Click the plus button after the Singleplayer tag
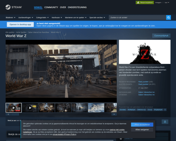This screenshot has width=176, height=141. [x=165, y=110]
